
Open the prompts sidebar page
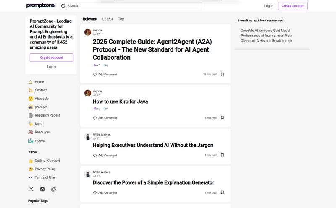click(x=41, y=107)
